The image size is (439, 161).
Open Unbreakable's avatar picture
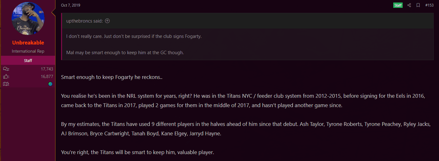click(28, 19)
